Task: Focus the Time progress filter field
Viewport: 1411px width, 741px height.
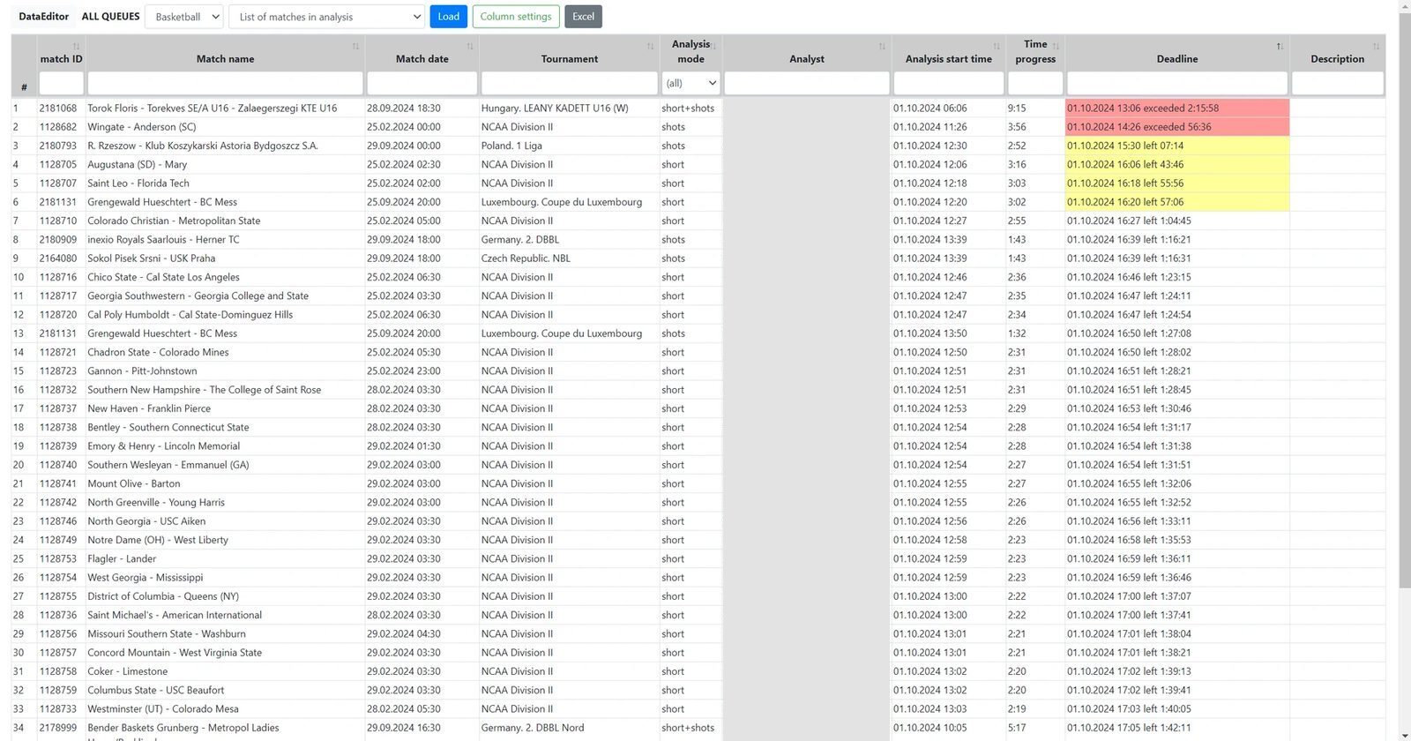Action: [1035, 83]
